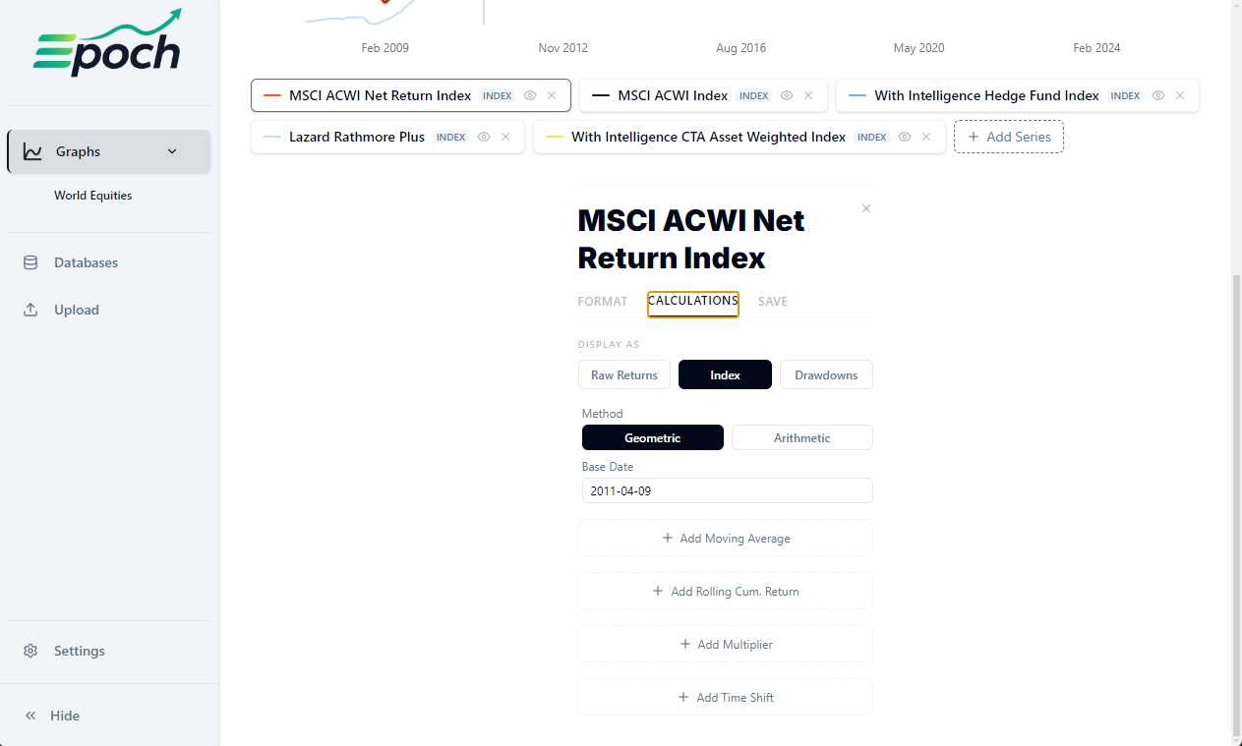Select MSCI ACWI Index series chip
The width and height of the screenshot is (1242, 746).
(703, 95)
